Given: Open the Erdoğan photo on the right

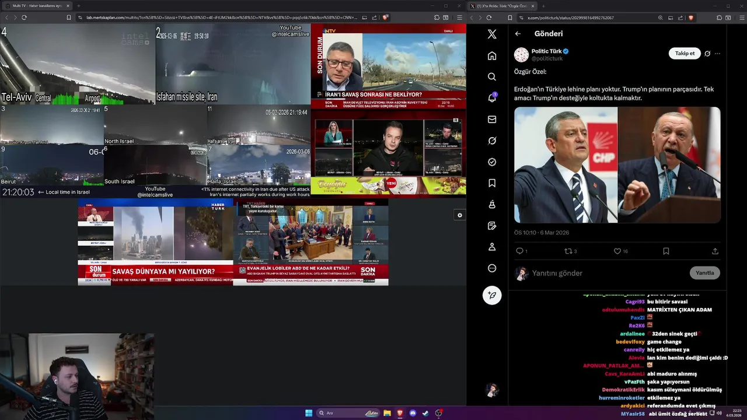Looking at the screenshot, I should click(x=669, y=164).
